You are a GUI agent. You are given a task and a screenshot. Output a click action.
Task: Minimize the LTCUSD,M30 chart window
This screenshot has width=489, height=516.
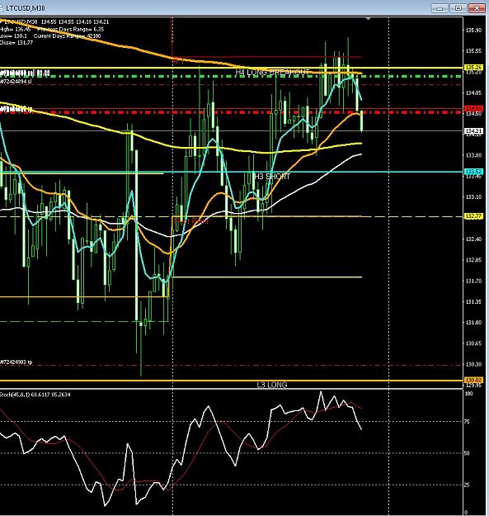440,8
